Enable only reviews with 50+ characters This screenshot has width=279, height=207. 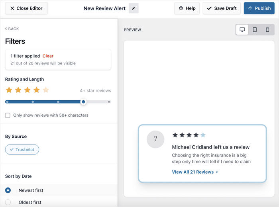point(8,115)
